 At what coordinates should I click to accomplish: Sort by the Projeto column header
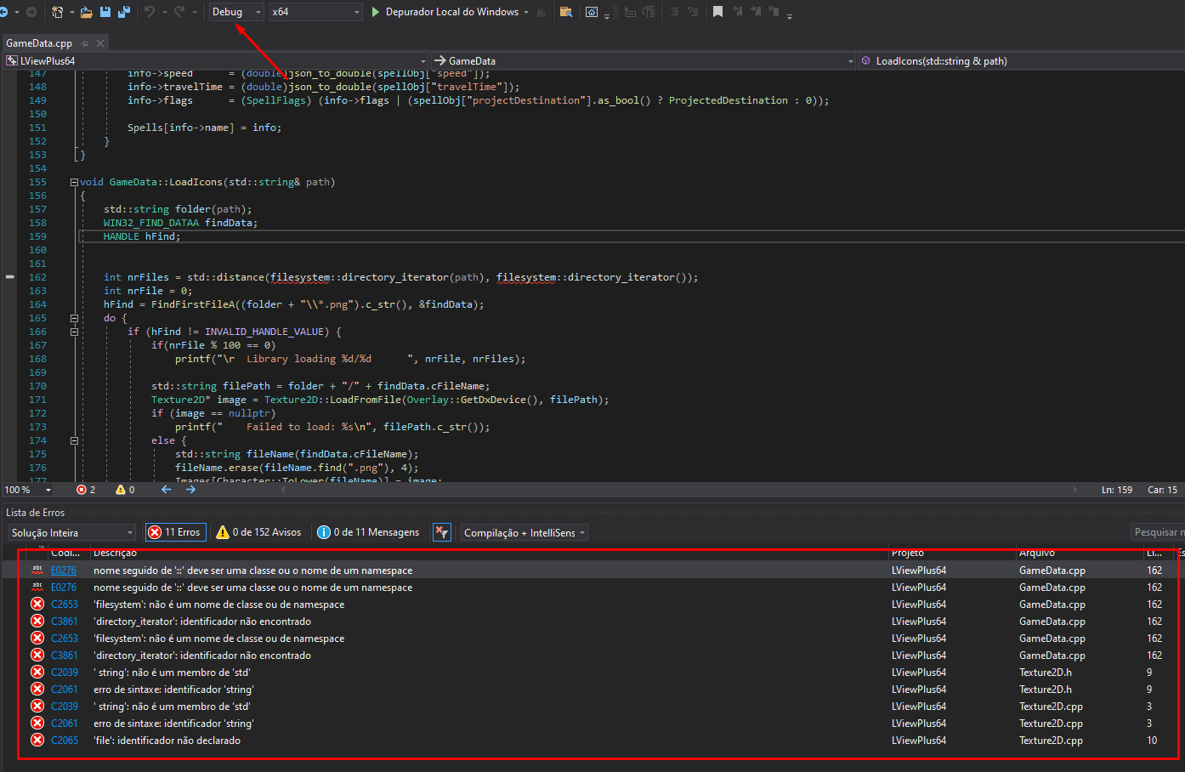(951, 553)
